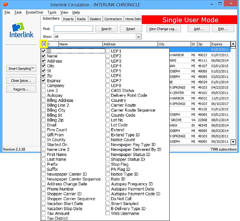The height and width of the screenshot is (221, 240).
Task: Sort by the City column header
Action: 174,44
